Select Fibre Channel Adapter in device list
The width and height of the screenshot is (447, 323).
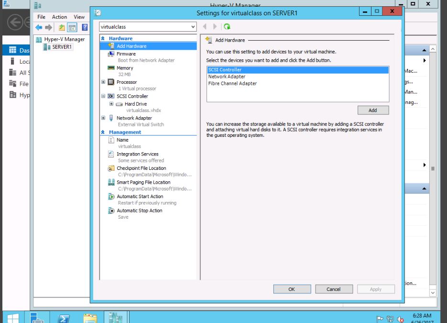pos(298,83)
